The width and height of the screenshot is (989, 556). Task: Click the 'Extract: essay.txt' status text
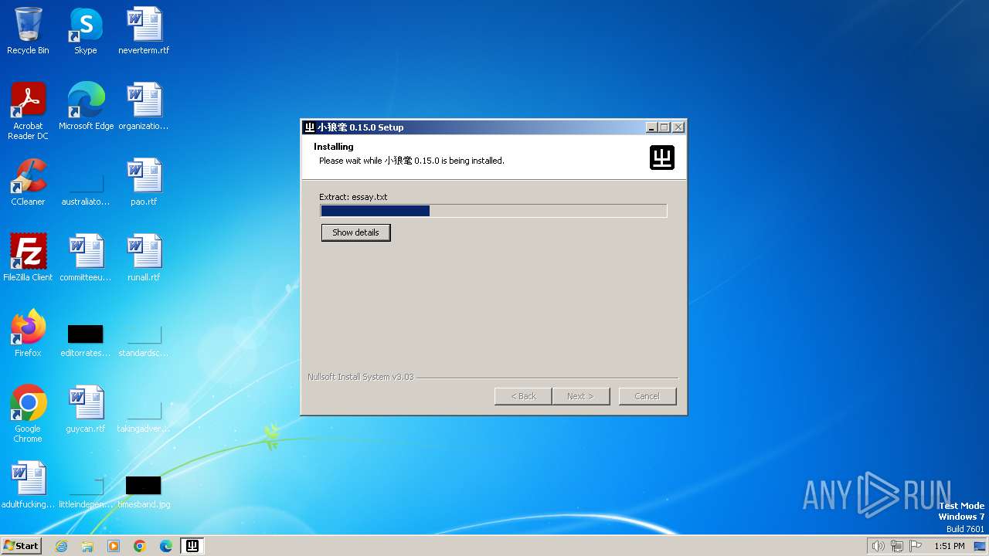coord(353,197)
